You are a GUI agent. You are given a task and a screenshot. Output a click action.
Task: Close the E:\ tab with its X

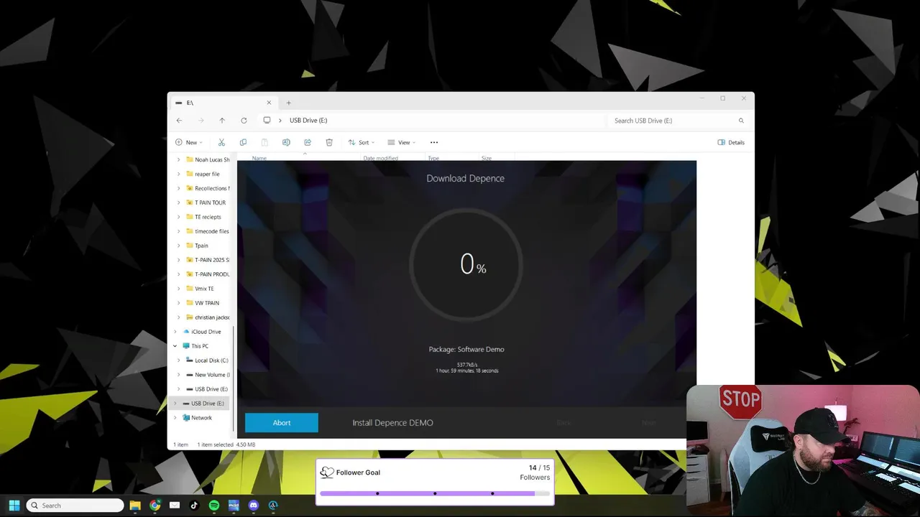[269, 103]
